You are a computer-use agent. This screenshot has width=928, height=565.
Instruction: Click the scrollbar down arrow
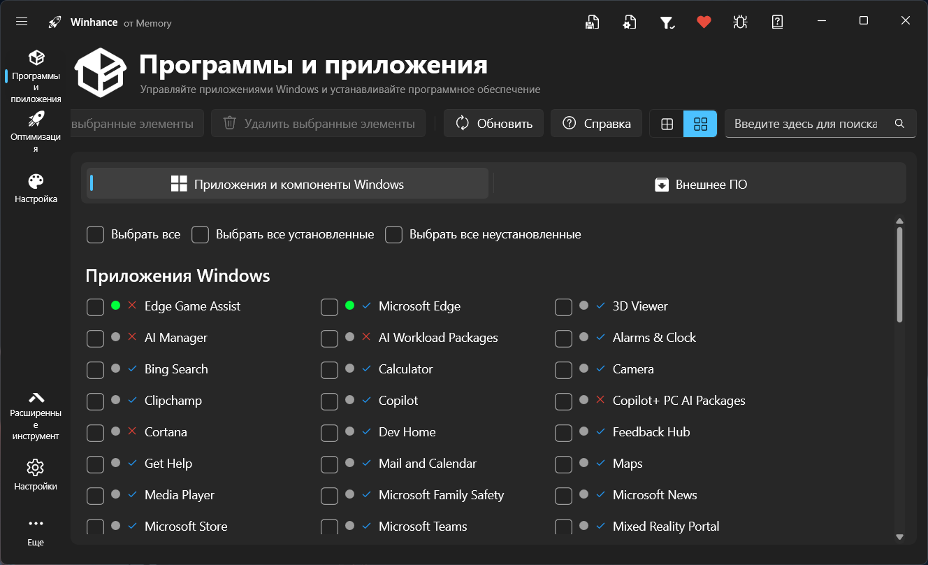point(899,537)
